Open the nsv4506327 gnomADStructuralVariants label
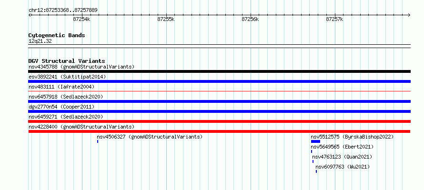424x190 pixels. [150, 137]
